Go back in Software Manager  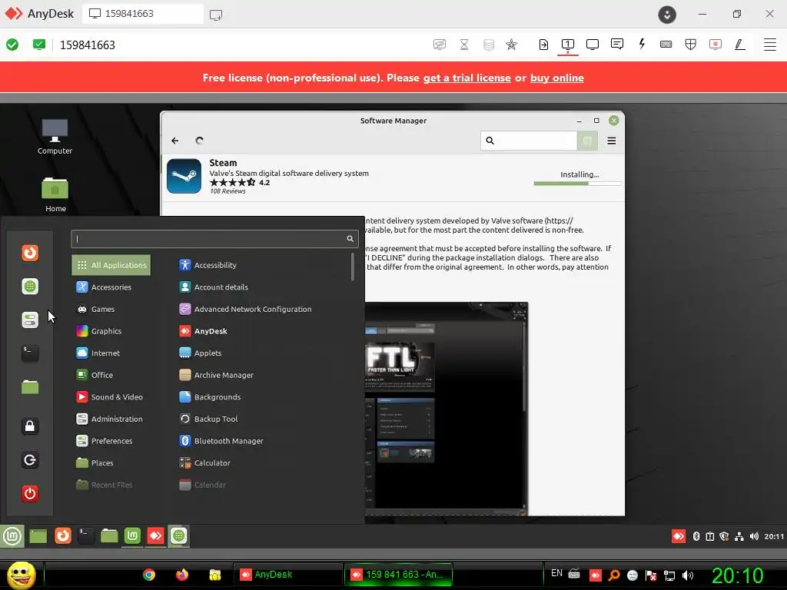(x=174, y=141)
